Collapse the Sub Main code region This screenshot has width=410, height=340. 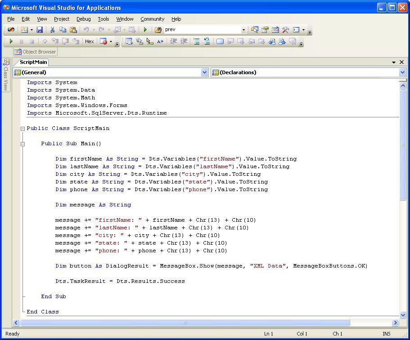click(x=22, y=144)
